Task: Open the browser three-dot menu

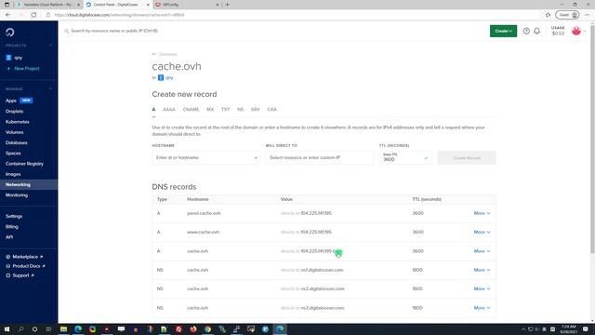Action: [x=587, y=15]
